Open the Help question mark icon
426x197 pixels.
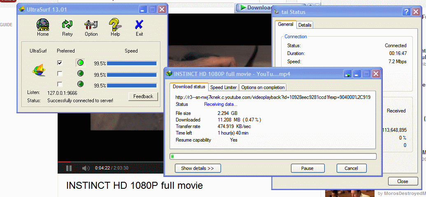(115, 25)
